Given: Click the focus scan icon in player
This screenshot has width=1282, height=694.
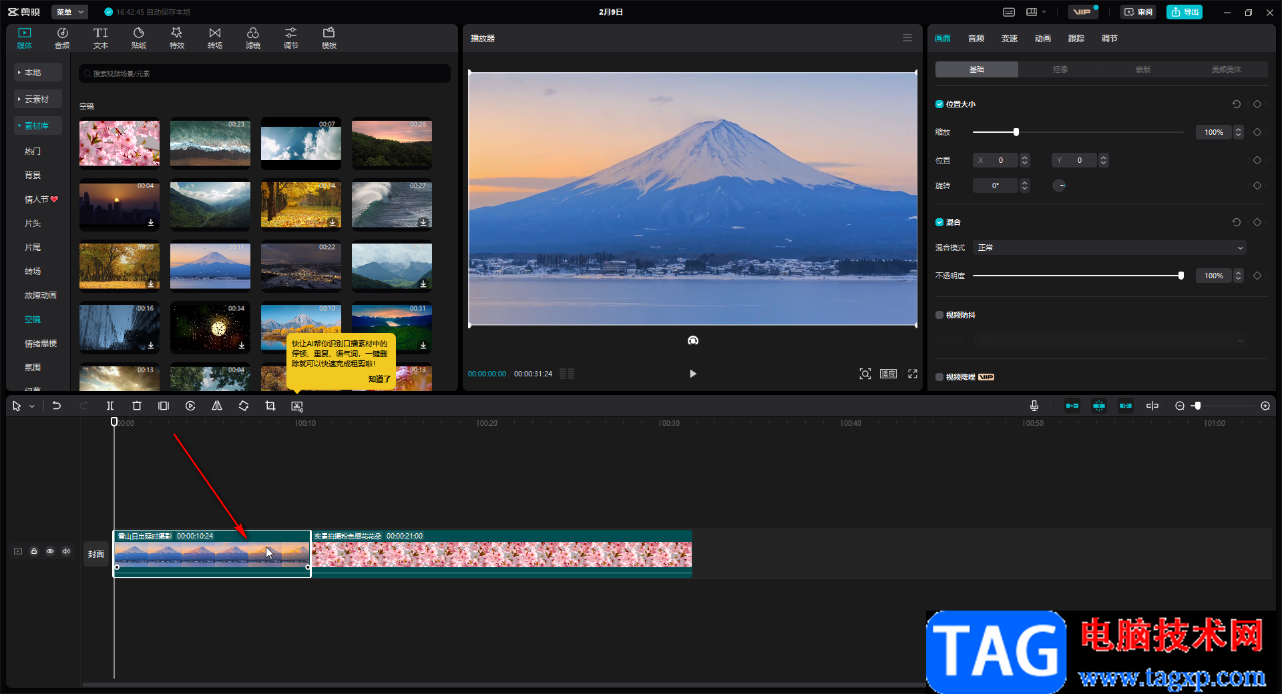Looking at the screenshot, I should point(865,374).
